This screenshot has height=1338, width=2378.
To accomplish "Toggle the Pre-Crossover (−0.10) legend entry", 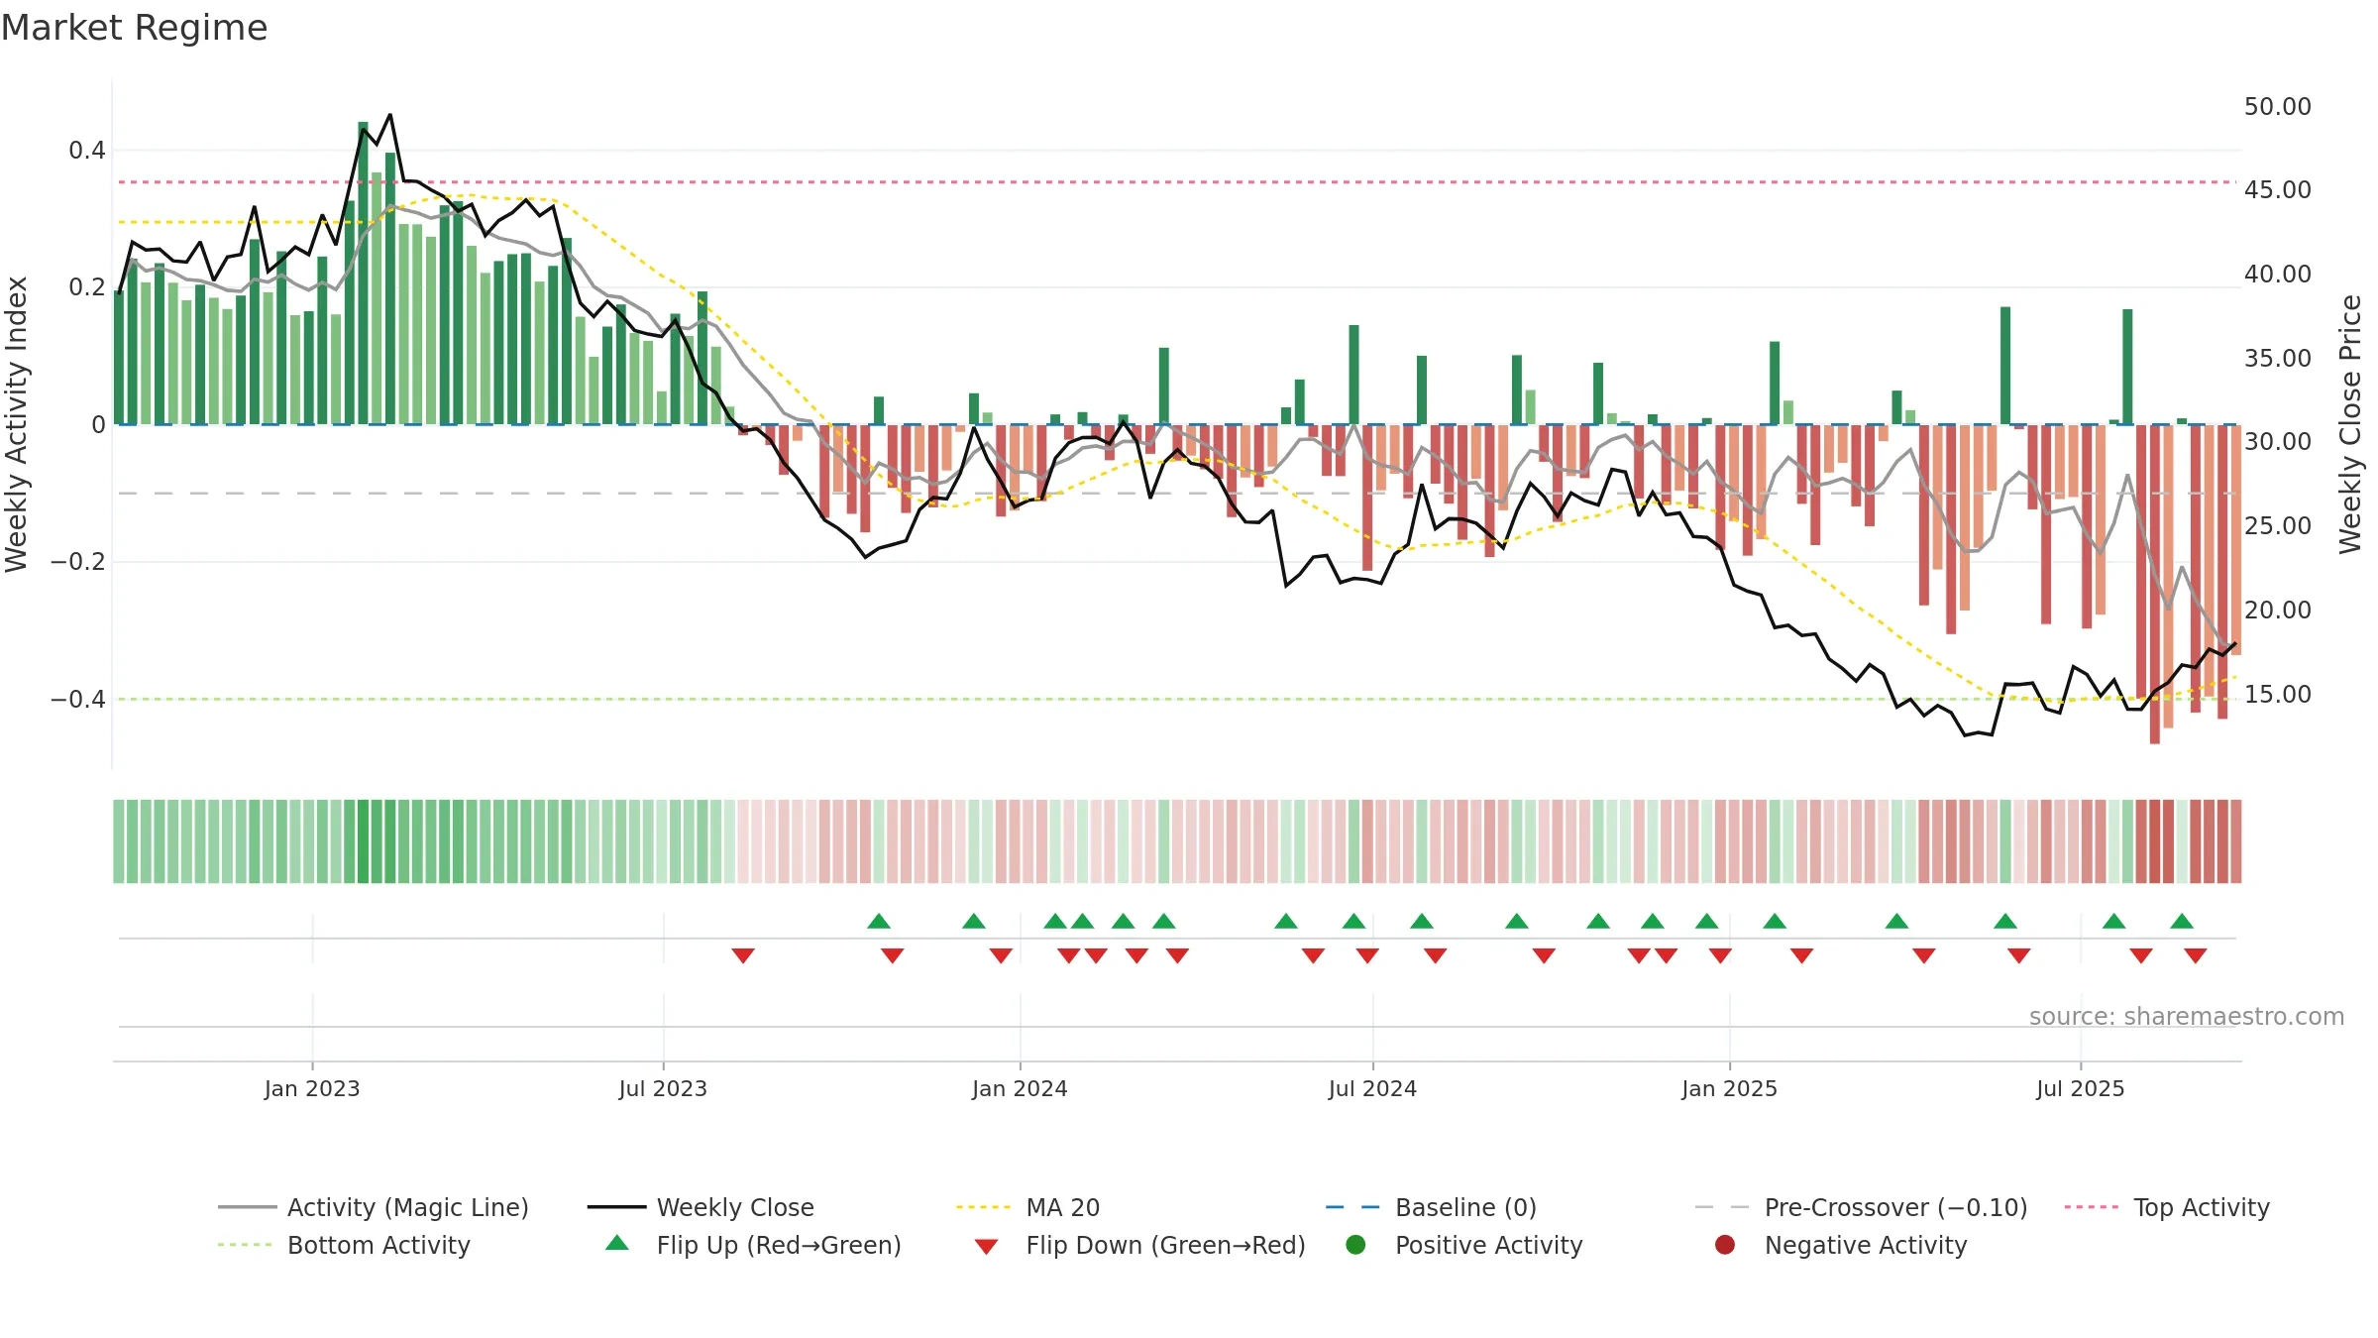I will (1861, 1207).
